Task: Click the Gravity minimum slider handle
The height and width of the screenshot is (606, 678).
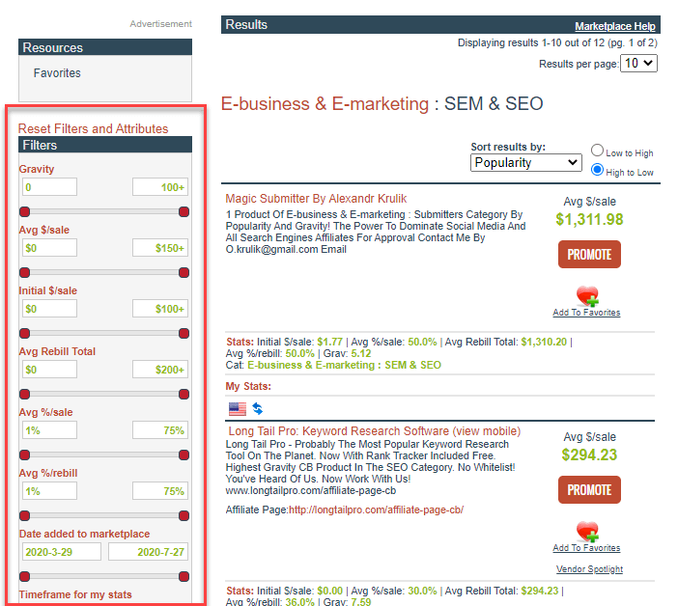Action: point(25,211)
